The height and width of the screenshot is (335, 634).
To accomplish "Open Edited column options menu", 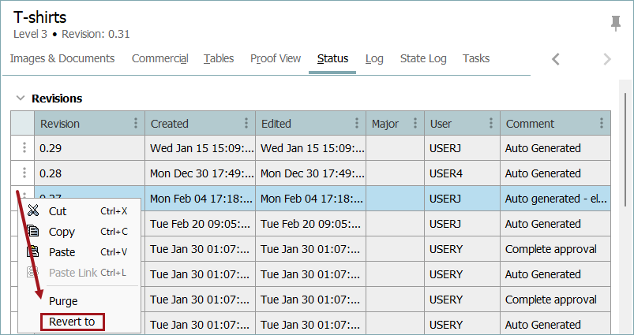I will click(x=357, y=124).
